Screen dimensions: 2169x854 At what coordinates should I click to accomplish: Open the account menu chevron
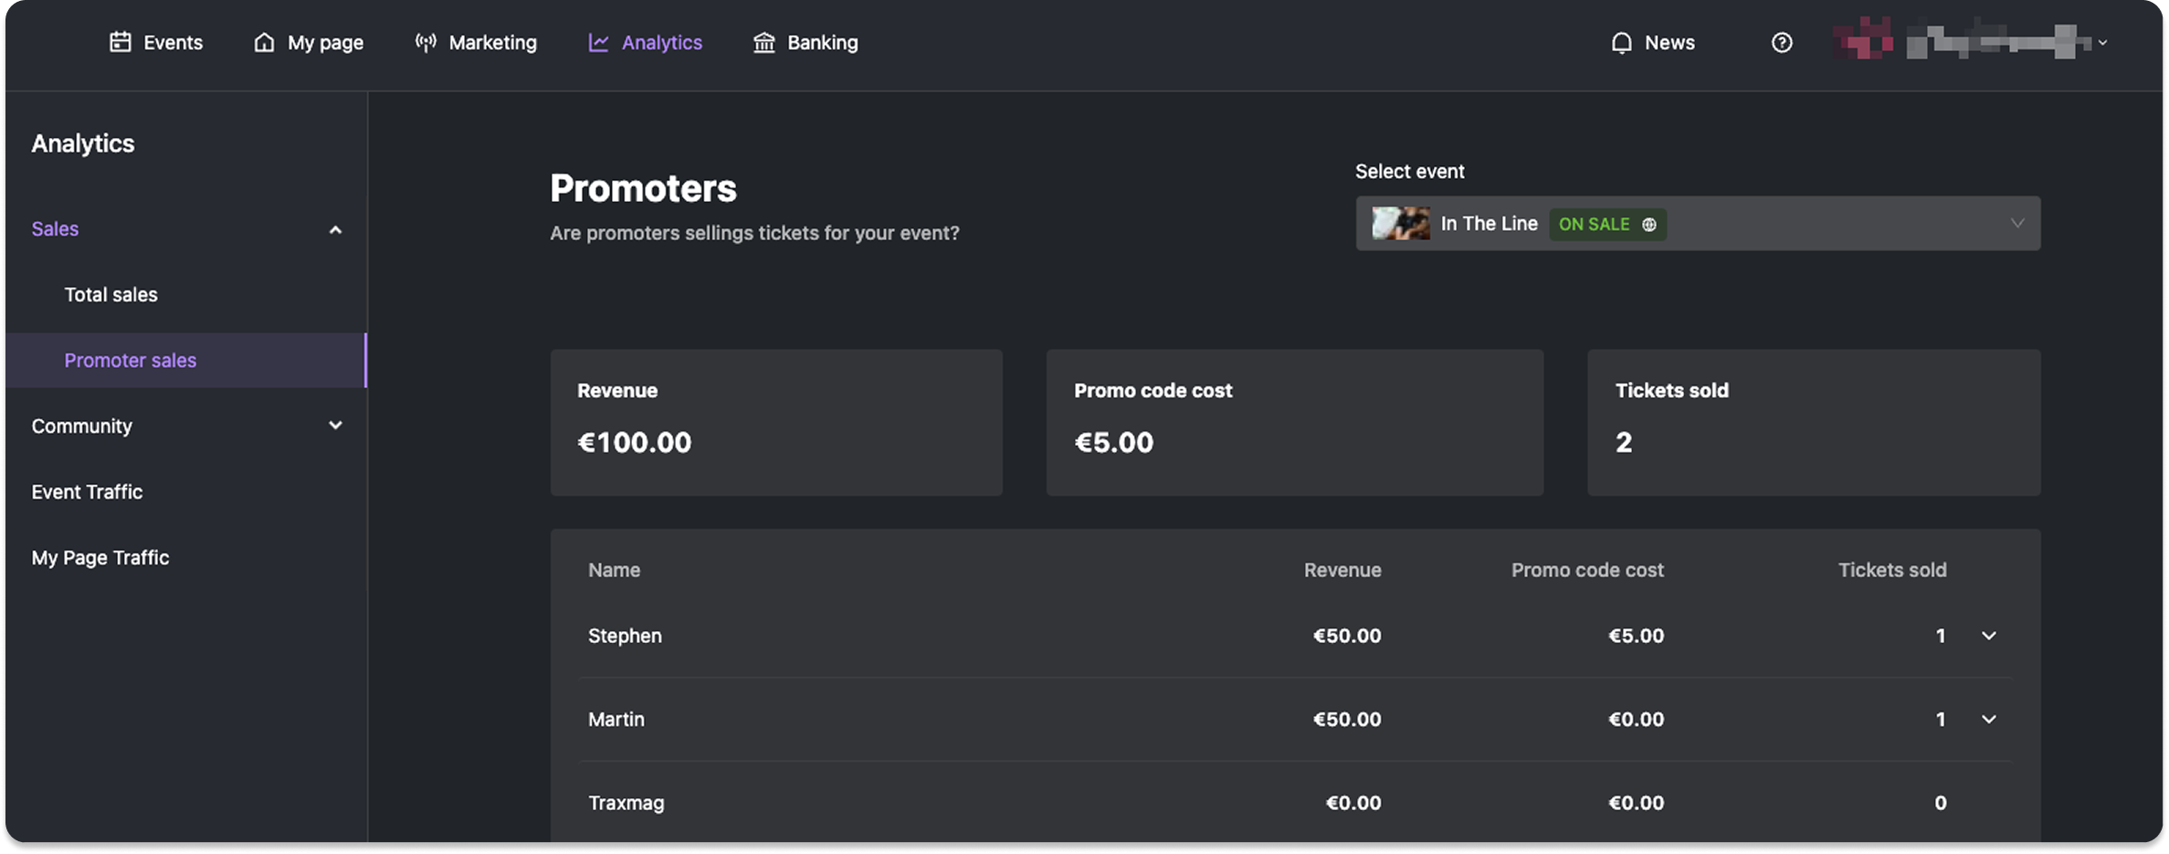[x=2102, y=43]
